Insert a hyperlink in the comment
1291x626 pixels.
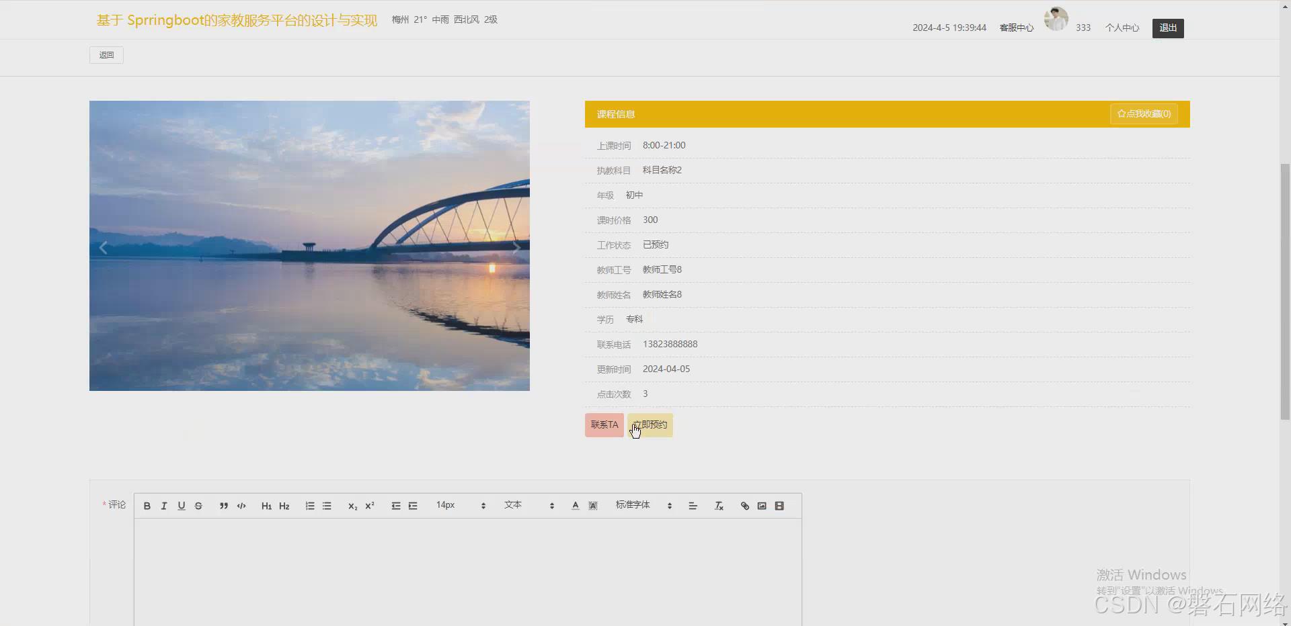(x=745, y=506)
